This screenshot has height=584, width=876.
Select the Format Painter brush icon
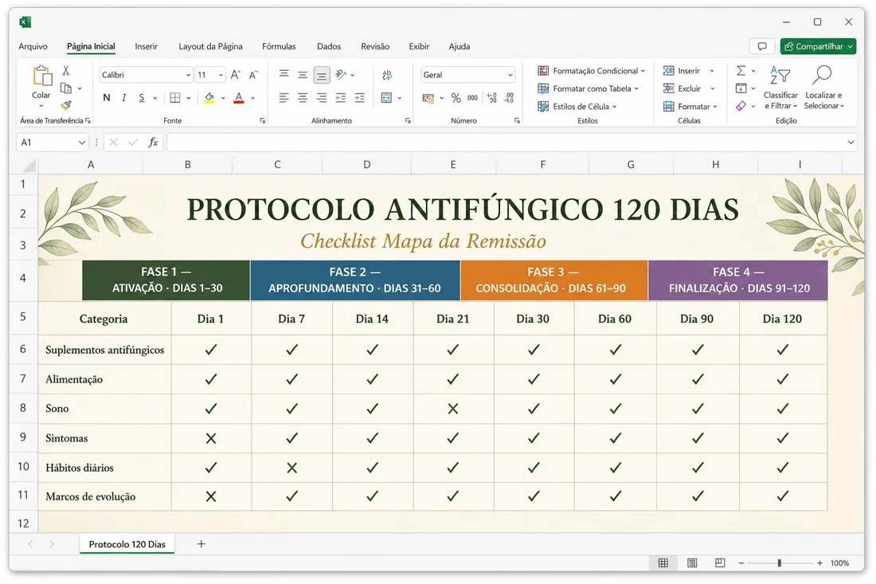[66, 105]
